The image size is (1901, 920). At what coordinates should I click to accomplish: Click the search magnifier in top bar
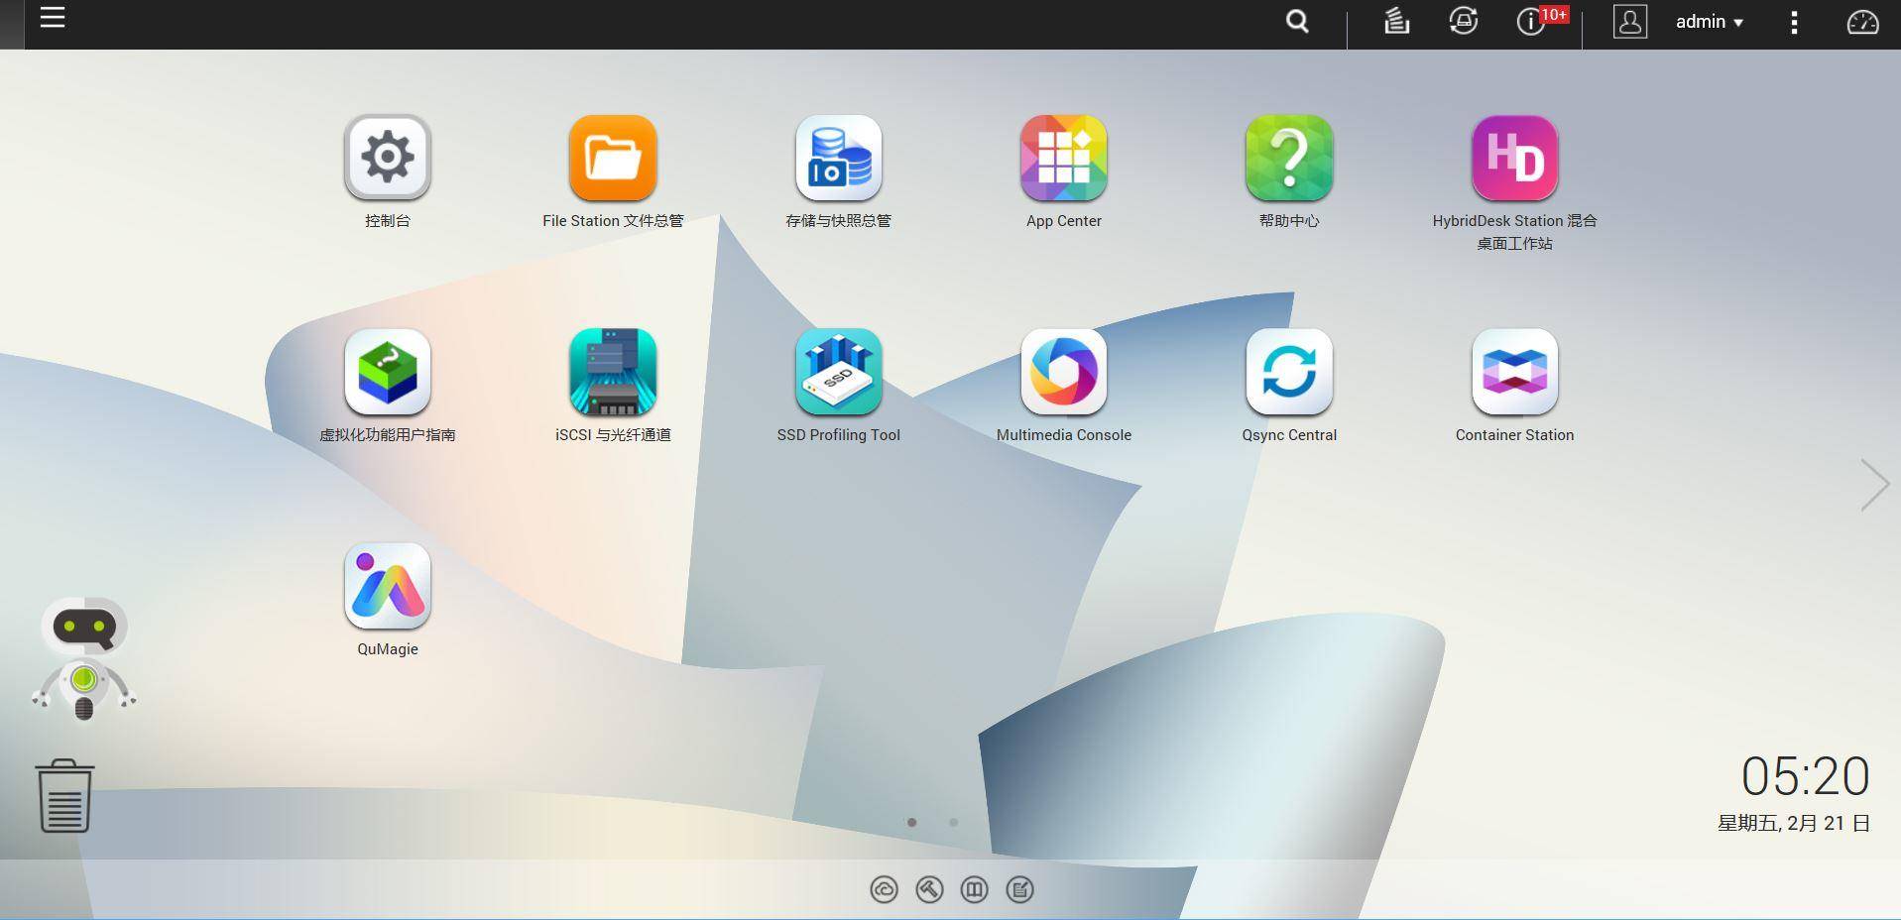pyautogui.click(x=1296, y=22)
